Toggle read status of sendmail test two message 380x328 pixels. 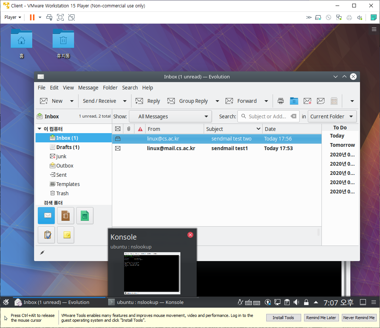118,139
